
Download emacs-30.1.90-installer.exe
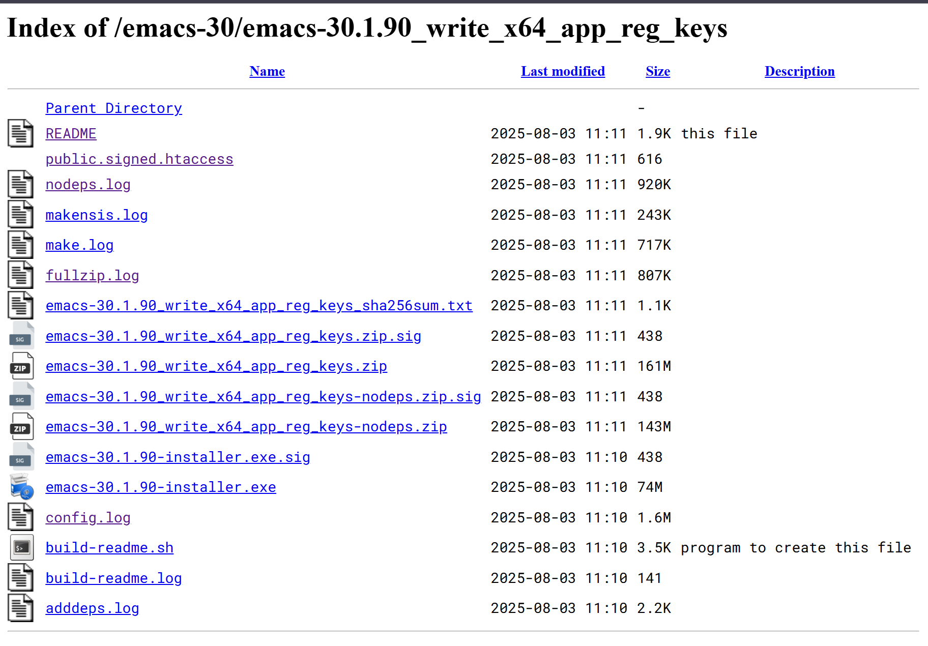coord(161,487)
